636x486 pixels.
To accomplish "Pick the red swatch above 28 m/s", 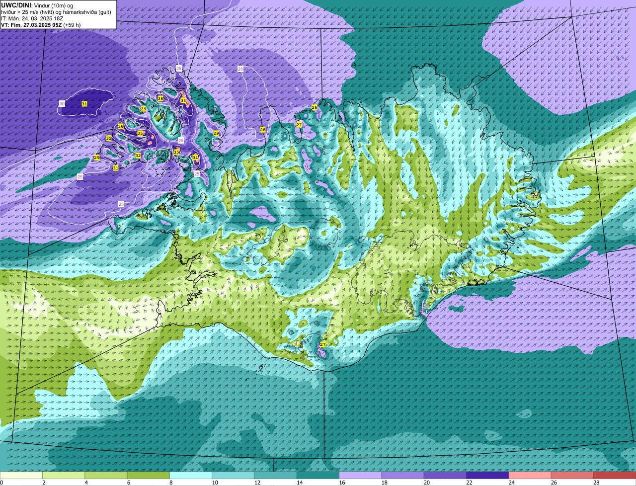I will pos(615,475).
